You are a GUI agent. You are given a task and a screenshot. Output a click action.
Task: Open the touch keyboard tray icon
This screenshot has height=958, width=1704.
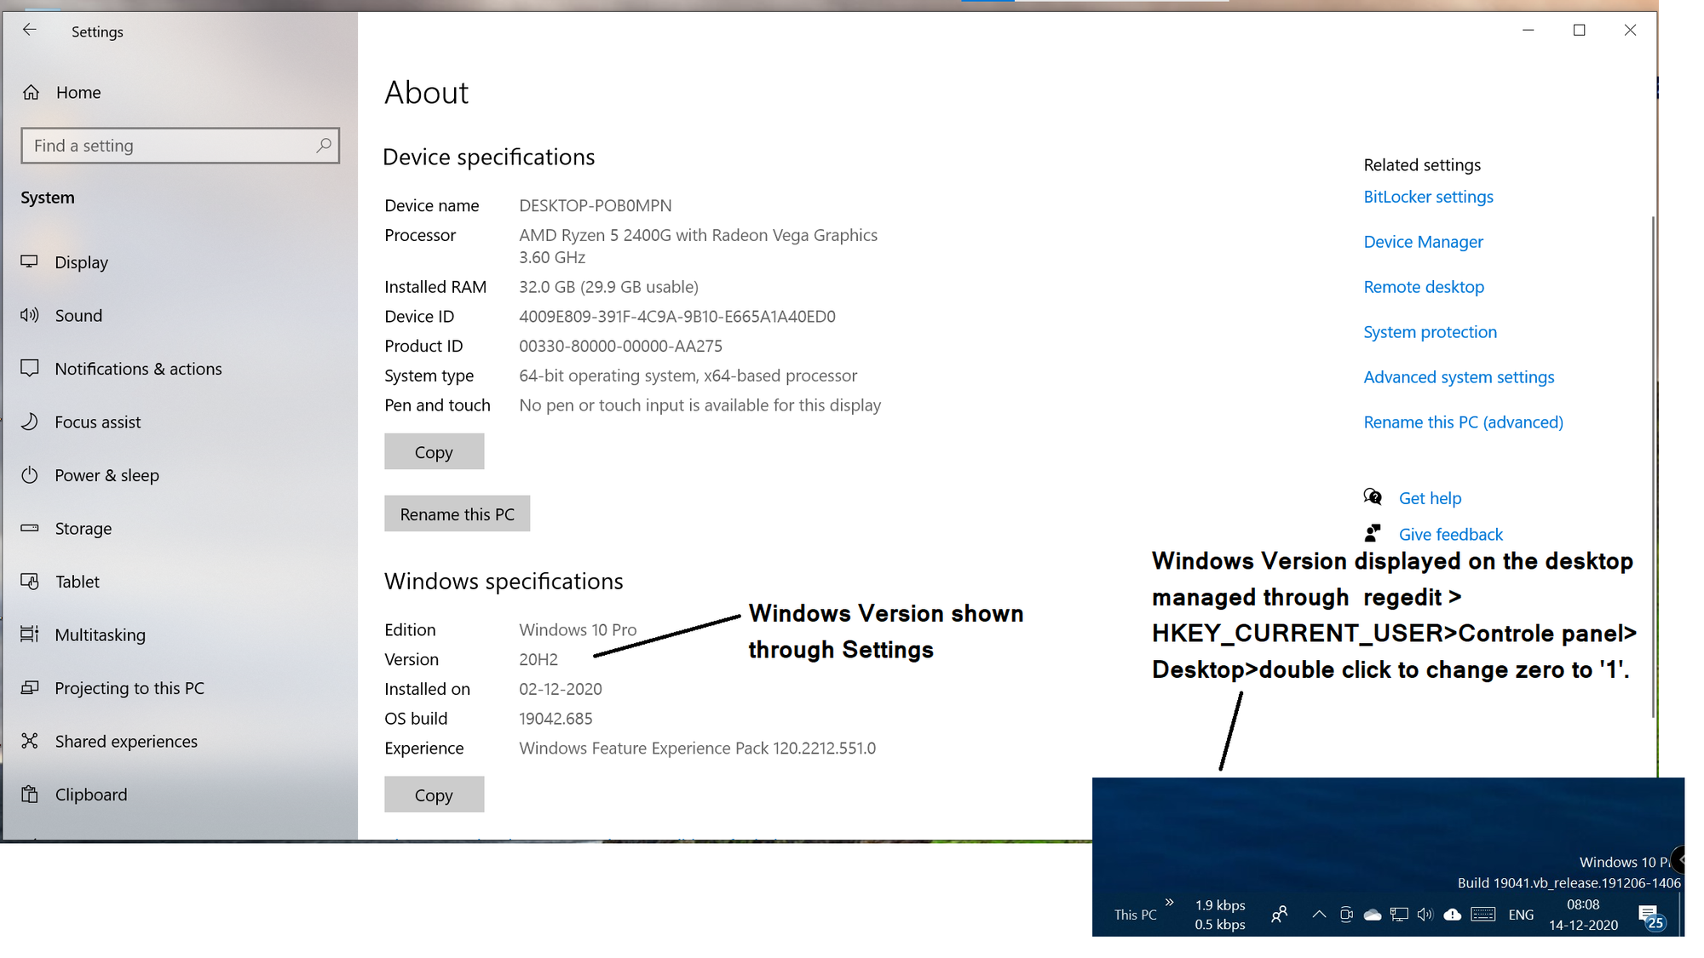[1483, 915]
